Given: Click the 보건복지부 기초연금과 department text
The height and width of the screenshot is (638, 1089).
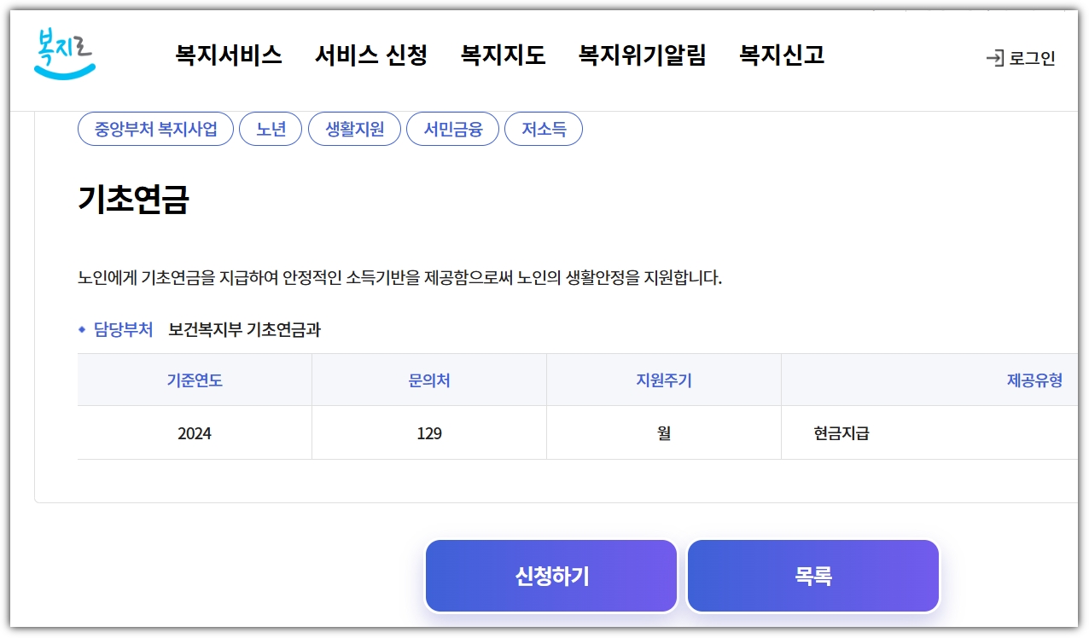Looking at the screenshot, I should [238, 327].
